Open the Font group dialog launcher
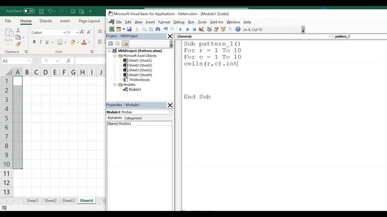This screenshot has width=387, height=217. (x=92, y=52)
